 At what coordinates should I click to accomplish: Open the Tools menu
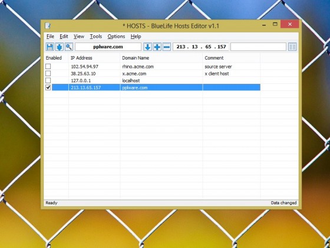pyautogui.click(x=96, y=37)
